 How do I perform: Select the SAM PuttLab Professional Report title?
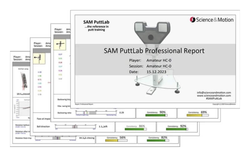pyautogui.click(x=155, y=50)
